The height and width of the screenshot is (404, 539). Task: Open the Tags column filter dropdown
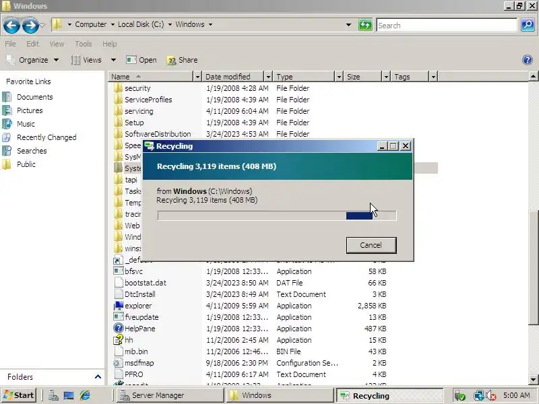[433, 76]
